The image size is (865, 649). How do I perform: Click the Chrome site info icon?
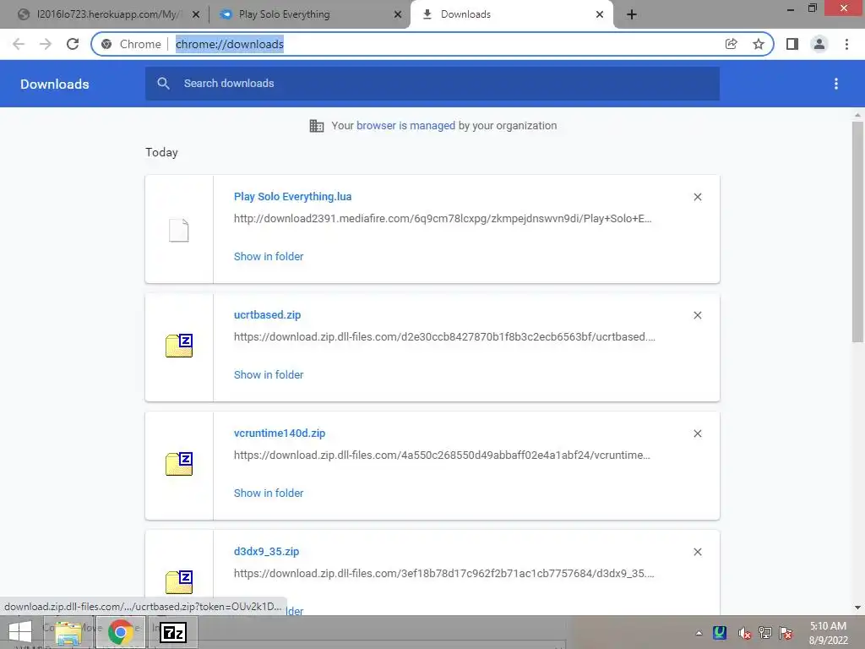click(106, 44)
